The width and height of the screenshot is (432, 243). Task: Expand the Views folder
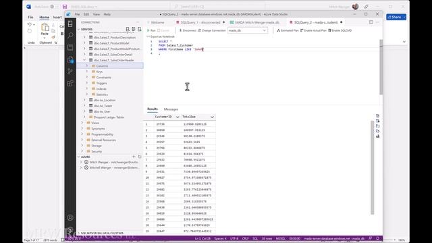tap(82, 123)
